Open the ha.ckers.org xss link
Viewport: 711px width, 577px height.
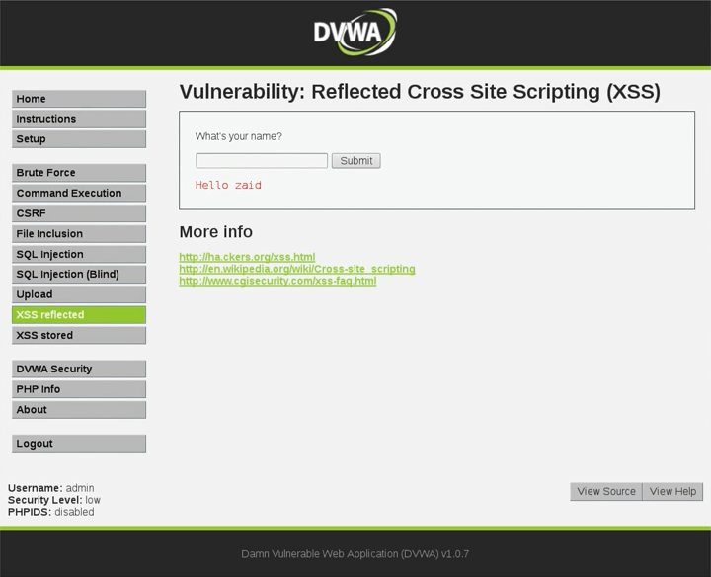tap(247, 257)
